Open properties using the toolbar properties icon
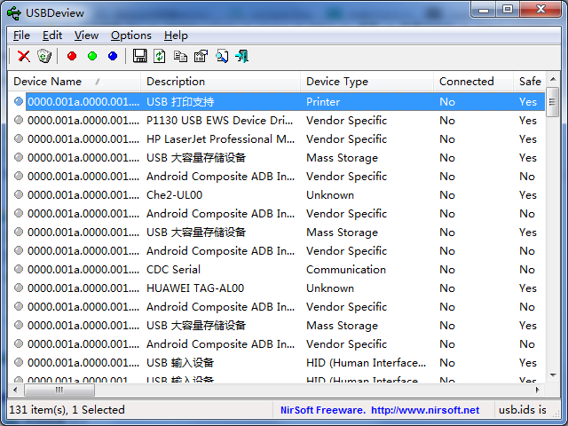Viewport: 568px width, 426px height. 201,56
